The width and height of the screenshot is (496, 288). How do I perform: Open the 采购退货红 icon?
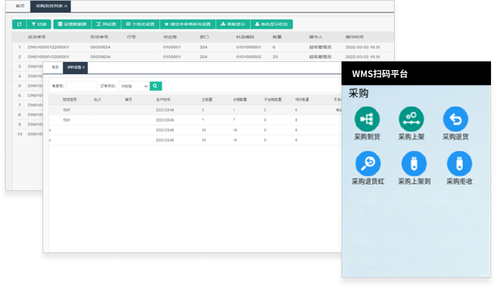pyautogui.click(x=367, y=163)
